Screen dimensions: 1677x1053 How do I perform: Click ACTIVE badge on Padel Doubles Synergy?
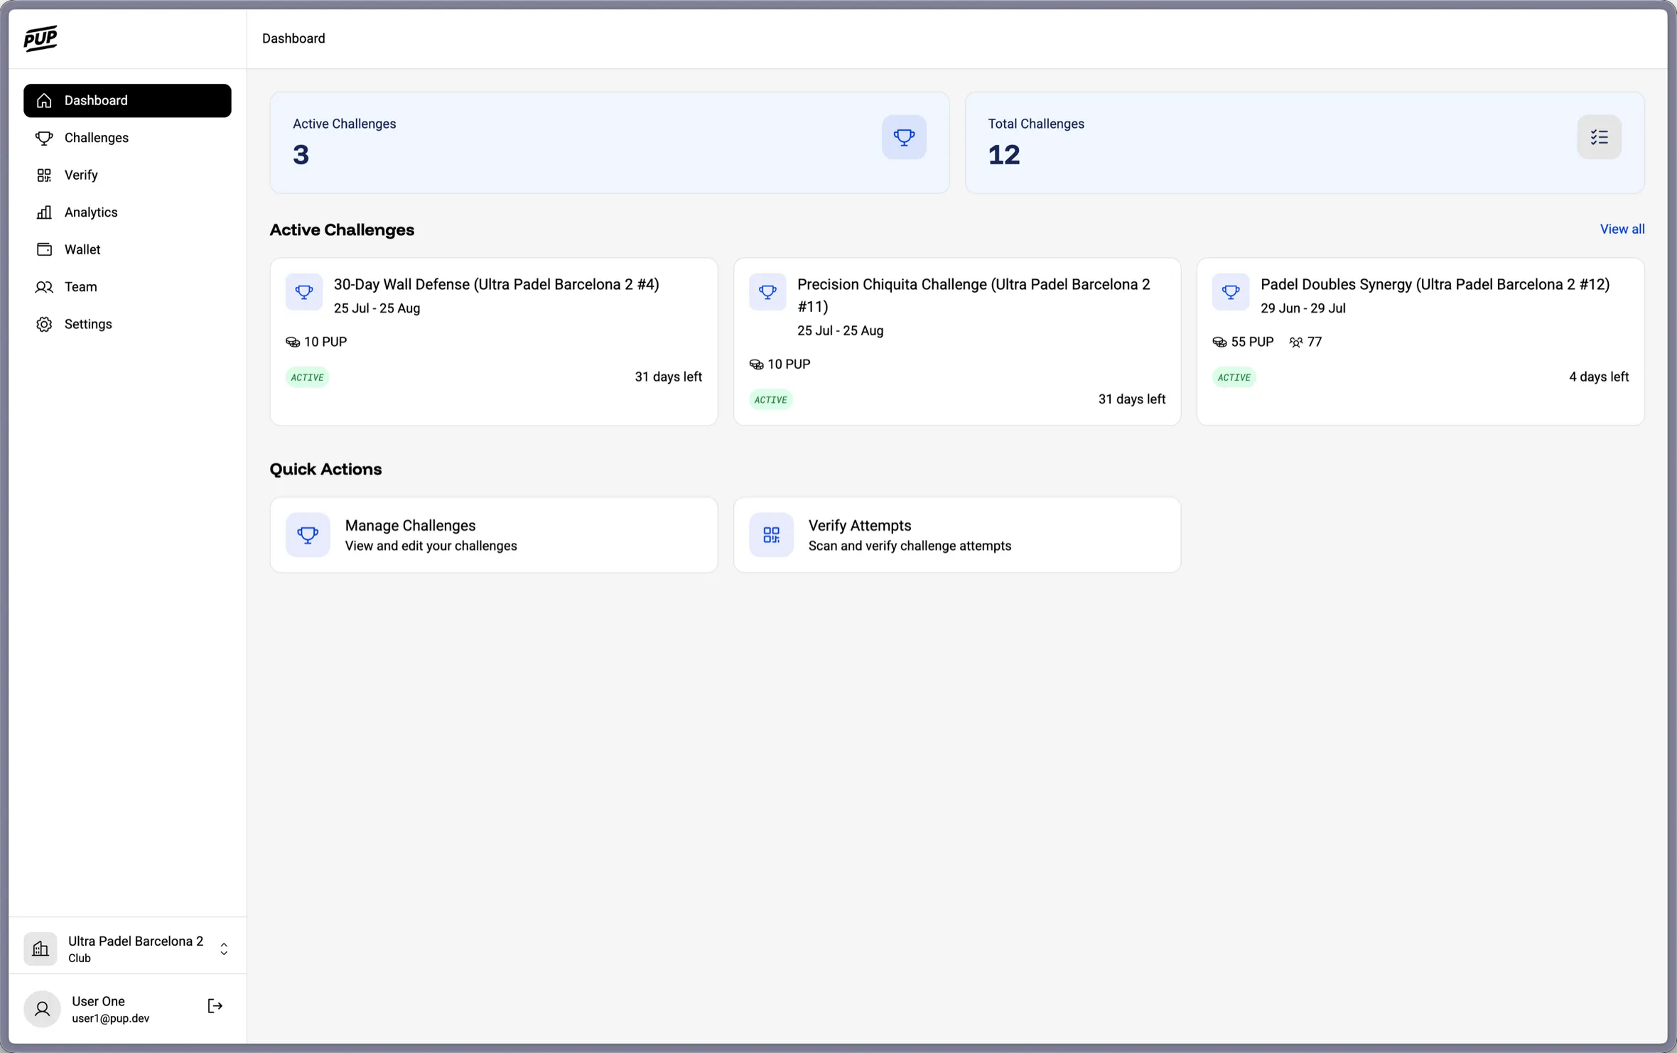pyautogui.click(x=1234, y=377)
